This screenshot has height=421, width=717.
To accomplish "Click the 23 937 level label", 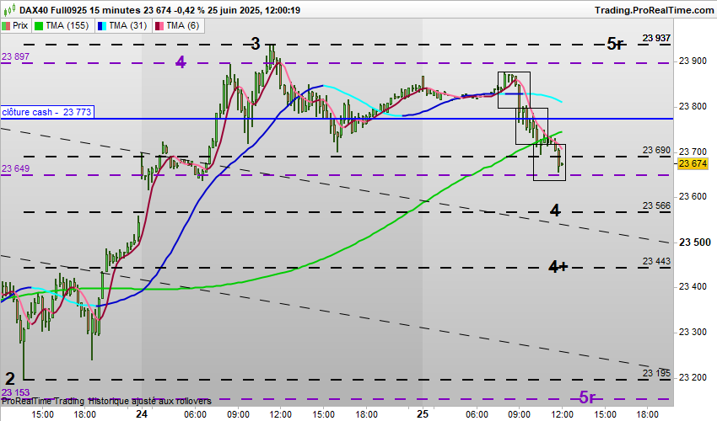I will point(656,39).
